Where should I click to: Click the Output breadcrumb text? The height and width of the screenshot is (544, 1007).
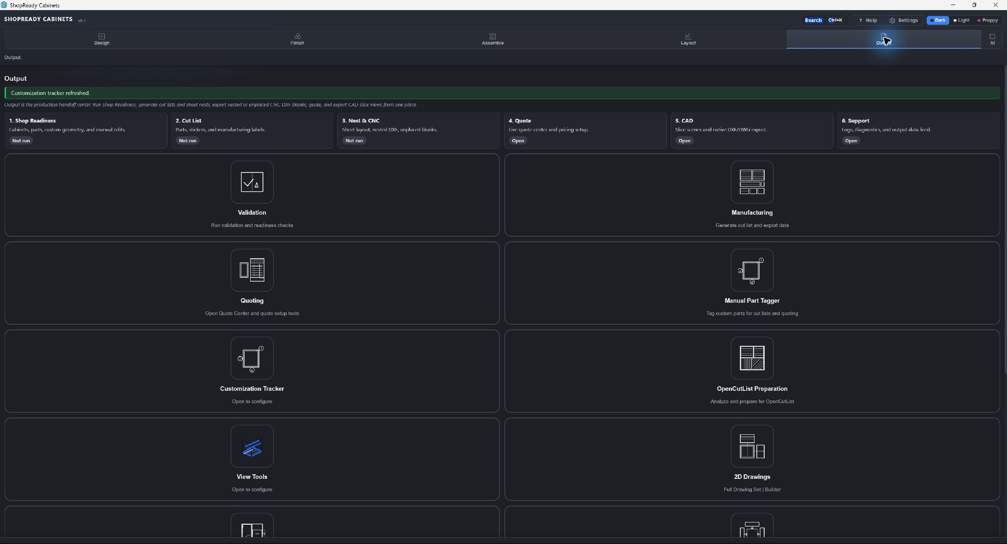coord(12,57)
